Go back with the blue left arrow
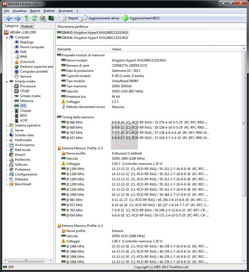 [x=9, y=18]
